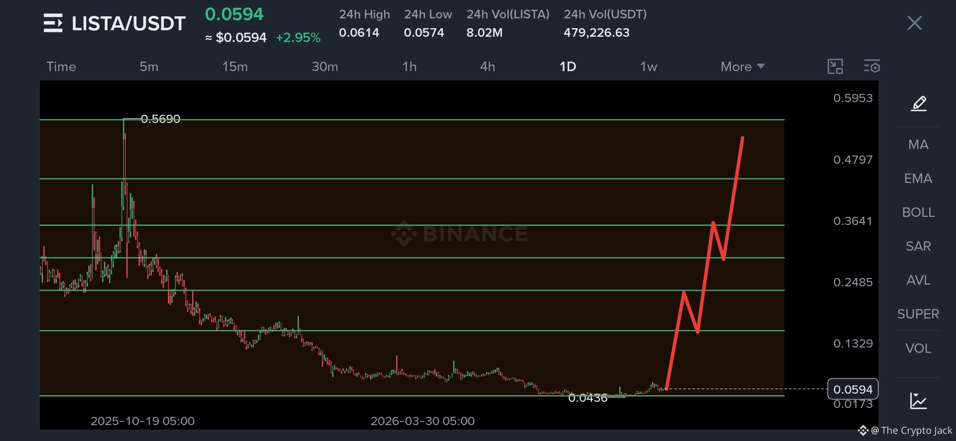The width and height of the screenshot is (956, 441).
Task: Open the drawing tools pencil icon
Action: 918,103
